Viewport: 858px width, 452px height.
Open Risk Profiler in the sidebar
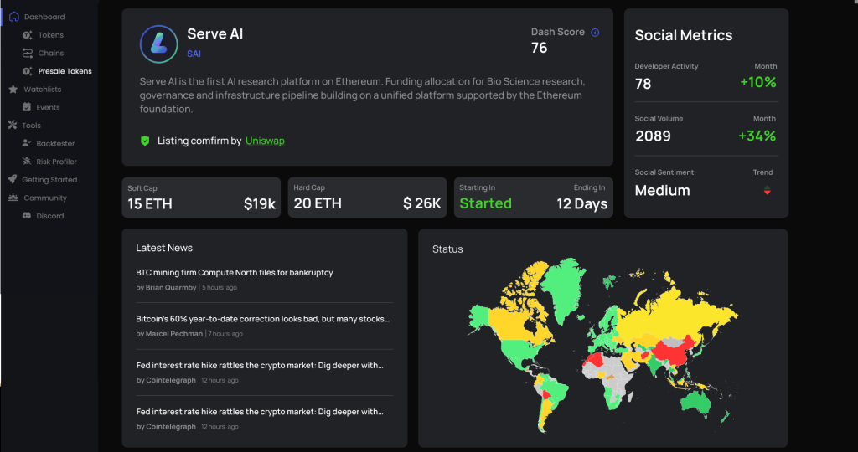pos(56,162)
